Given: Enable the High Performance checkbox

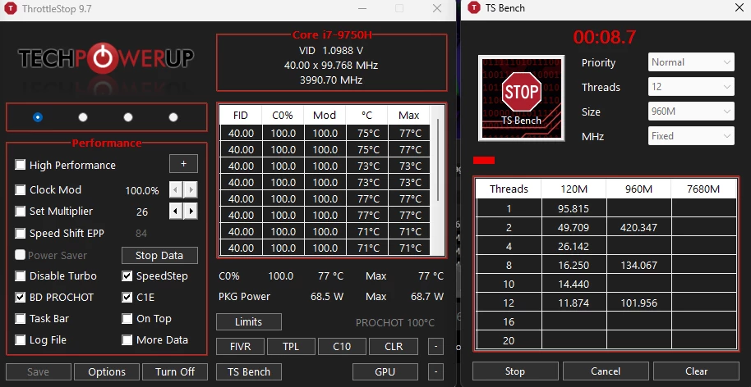Looking at the screenshot, I should pos(20,165).
